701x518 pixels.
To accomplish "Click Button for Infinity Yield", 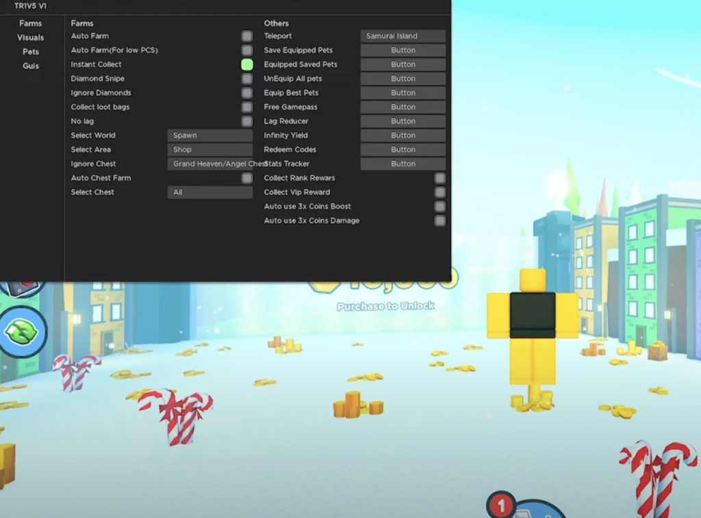I will 403,135.
